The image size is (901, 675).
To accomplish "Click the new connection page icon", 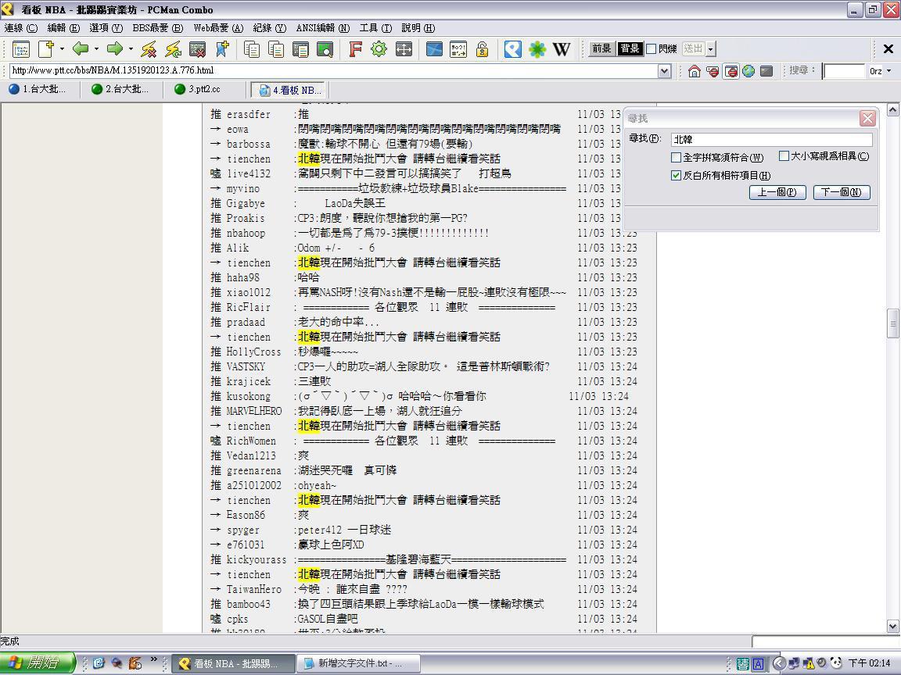I will 46,49.
